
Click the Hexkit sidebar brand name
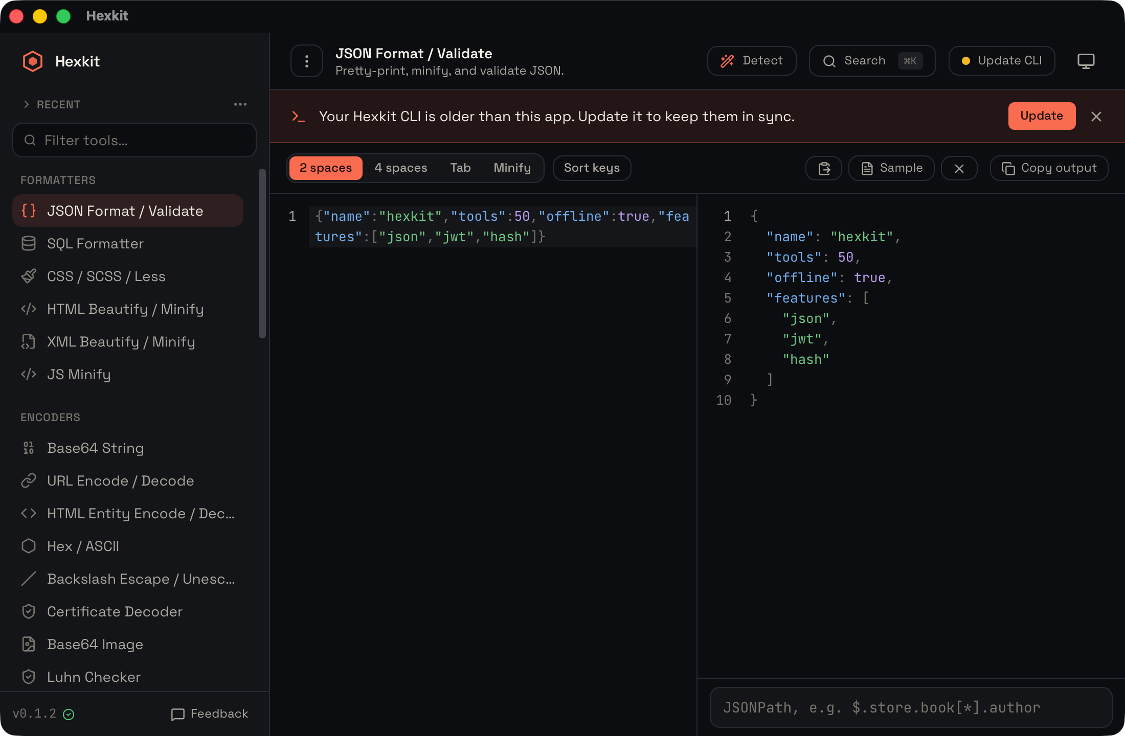pyautogui.click(x=77, y=61)
